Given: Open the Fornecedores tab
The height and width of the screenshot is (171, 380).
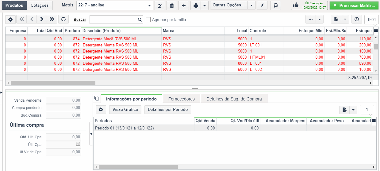Looking at the screenshot, I should coord(182,99).
